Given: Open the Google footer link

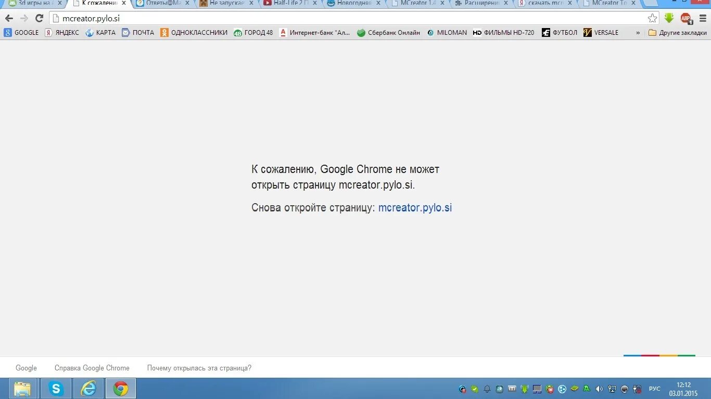Looking at the screenshot, I should coord(26,368).
